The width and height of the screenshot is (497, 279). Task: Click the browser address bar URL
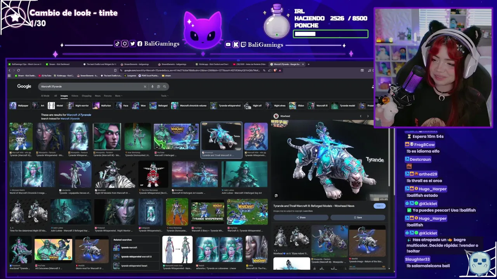click(192, 70)
